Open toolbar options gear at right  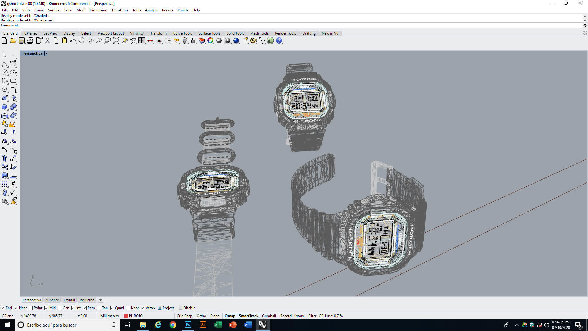click(585, 33)
